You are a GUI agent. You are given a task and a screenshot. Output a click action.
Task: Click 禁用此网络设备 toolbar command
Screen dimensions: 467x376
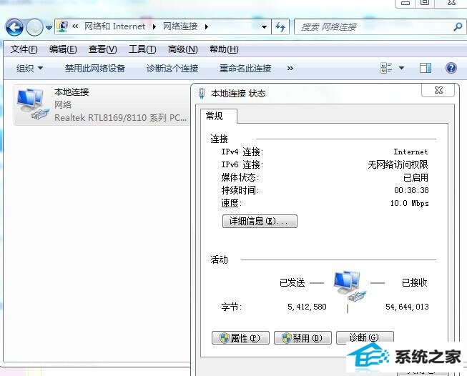pos(94,69)
